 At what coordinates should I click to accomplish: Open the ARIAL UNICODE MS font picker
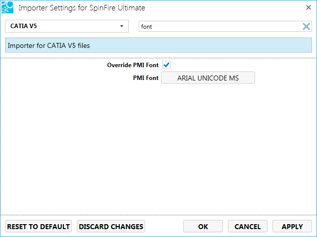(208, 78)
